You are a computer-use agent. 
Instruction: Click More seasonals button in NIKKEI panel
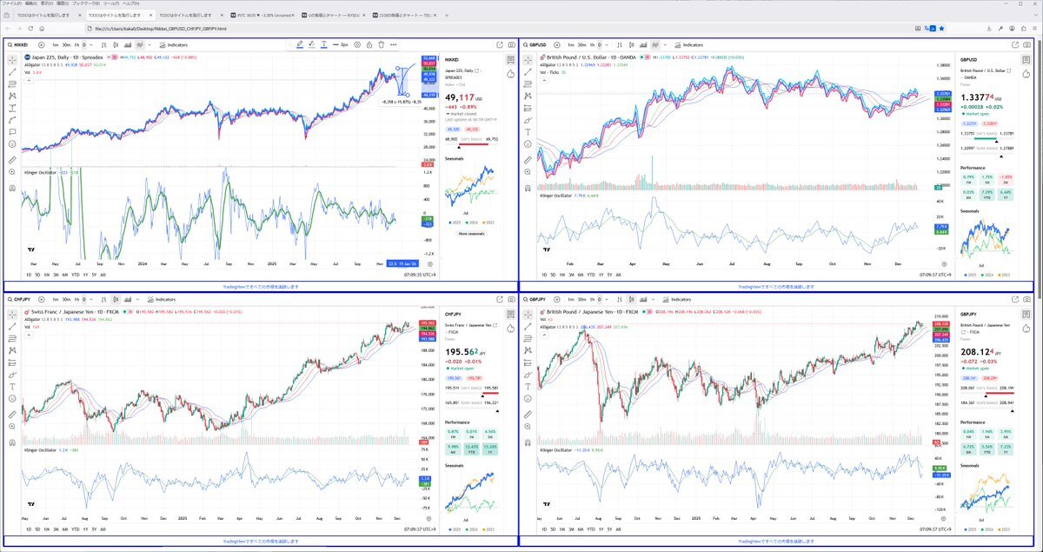click(x=472, y=234)
